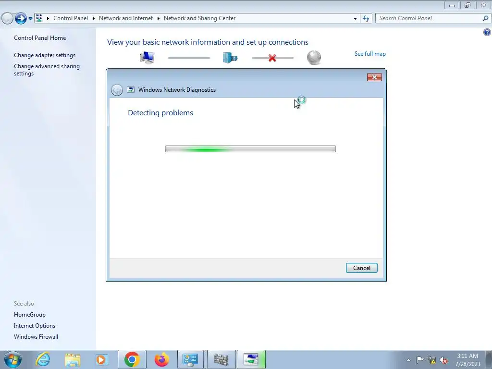Open the recent pages dropdown arrow

(x=30, y=19)
